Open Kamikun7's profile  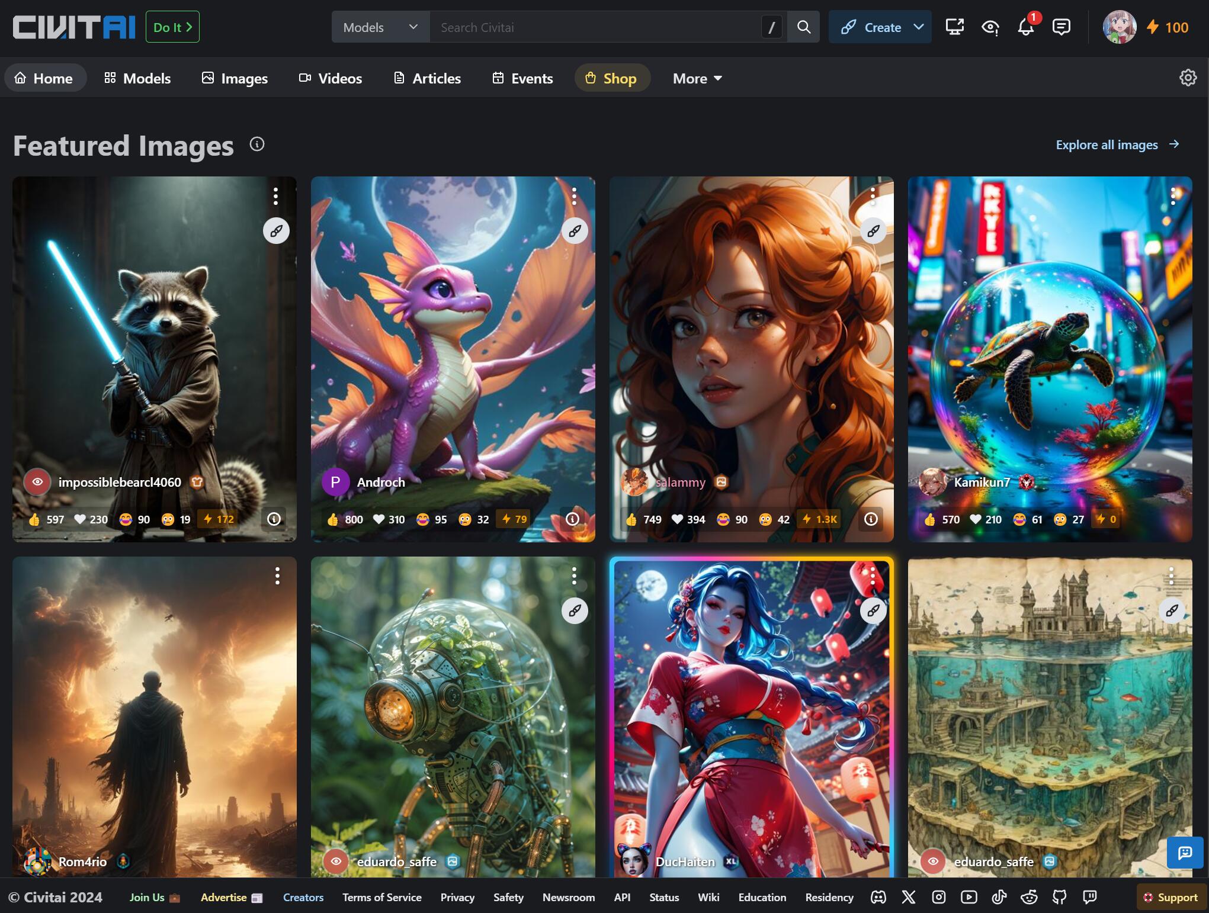982,482
